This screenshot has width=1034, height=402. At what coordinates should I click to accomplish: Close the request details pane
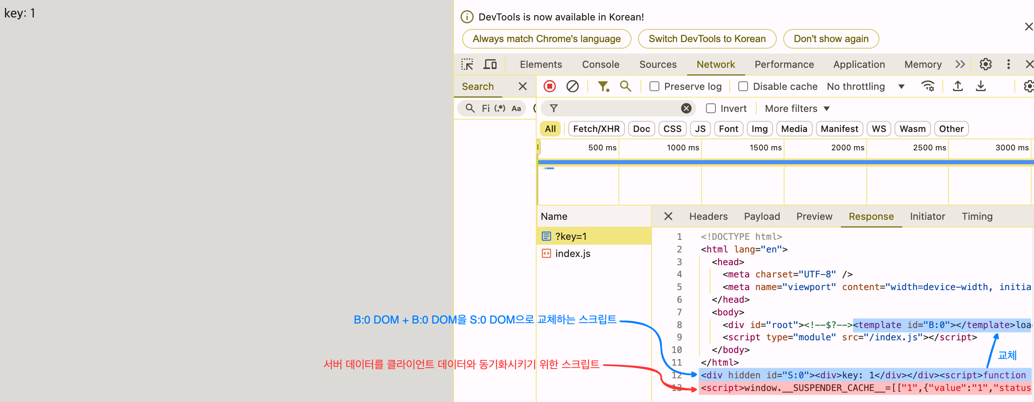pyautogui.click(x=668, y=216)
